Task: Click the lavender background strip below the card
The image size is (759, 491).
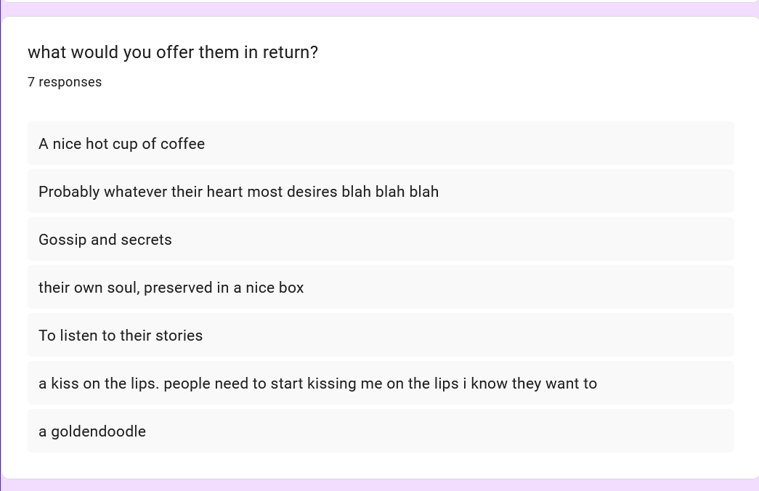Action: tap(379, 485)
